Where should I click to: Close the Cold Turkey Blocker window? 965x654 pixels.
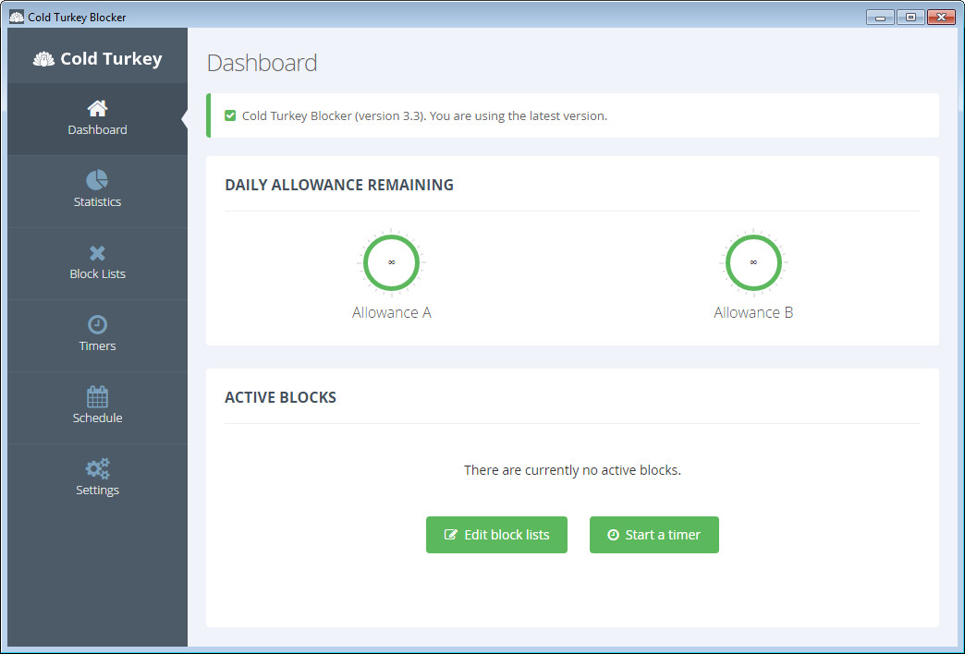click(x=941, y=17)
